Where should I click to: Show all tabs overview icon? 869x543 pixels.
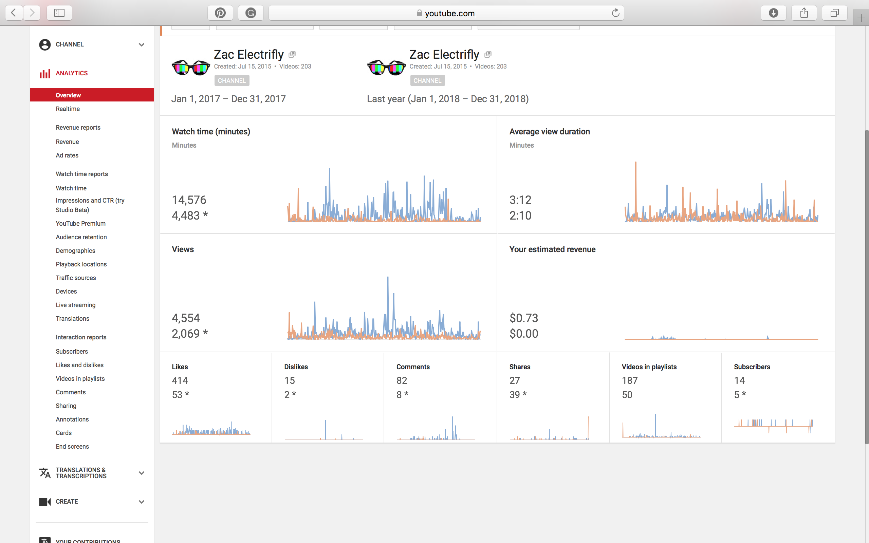[834, 13]
